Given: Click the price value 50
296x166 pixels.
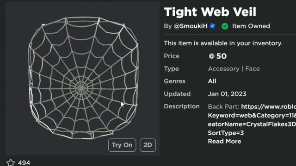Looking at the screenshot, I should click(222, 56).
